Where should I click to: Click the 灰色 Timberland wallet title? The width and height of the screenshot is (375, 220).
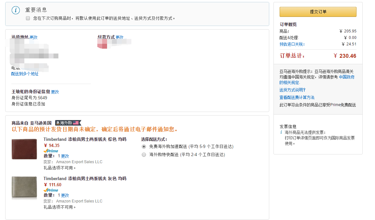tap(85, 178)
